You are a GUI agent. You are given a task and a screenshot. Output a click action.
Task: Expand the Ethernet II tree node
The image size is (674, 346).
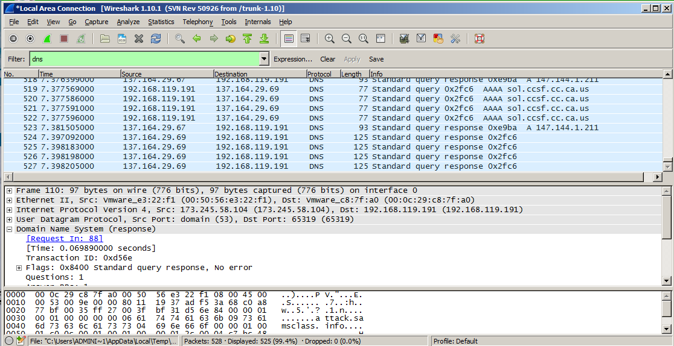click(x=10, y=200)
